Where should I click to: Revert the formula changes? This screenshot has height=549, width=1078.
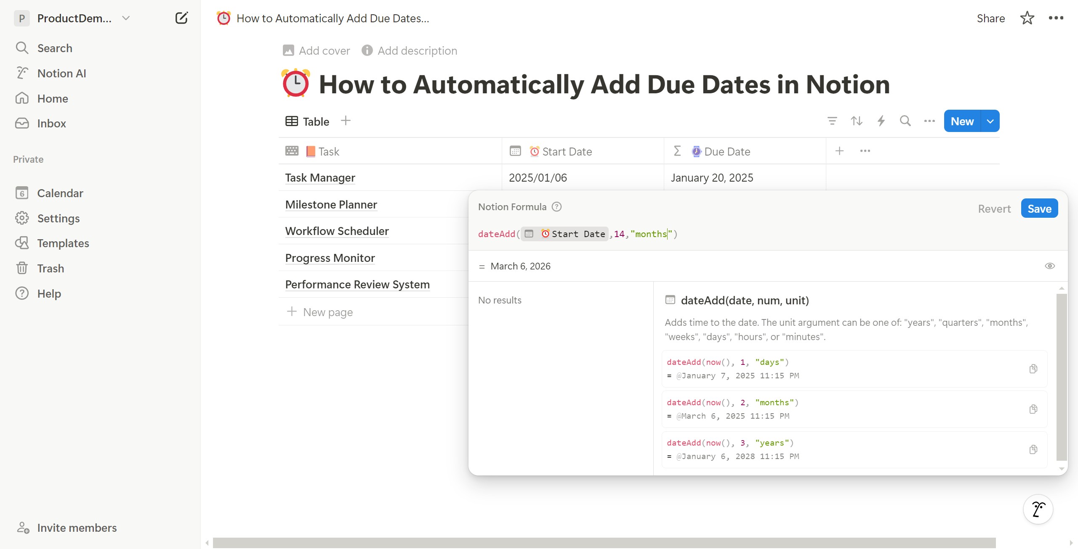(994, 209)
